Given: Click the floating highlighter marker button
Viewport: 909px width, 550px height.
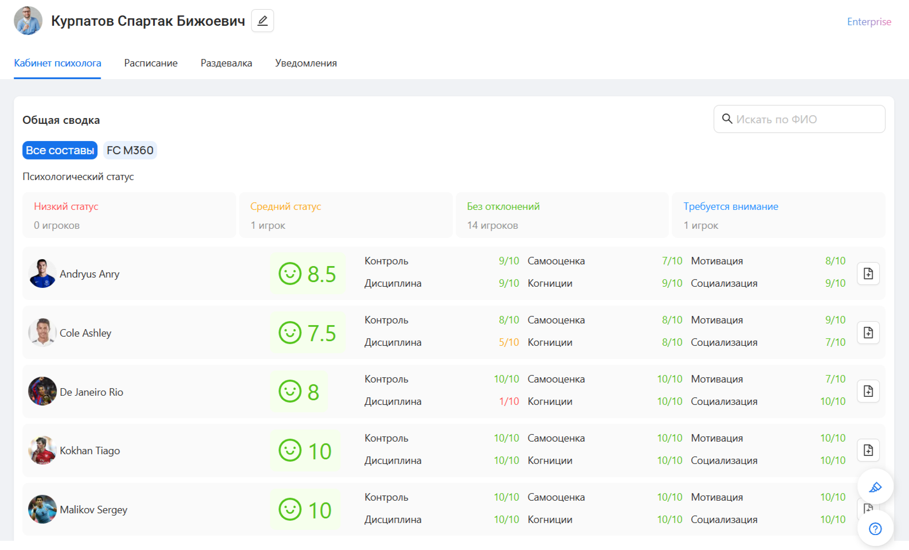Looking at the screenshot, I should 875,487.
